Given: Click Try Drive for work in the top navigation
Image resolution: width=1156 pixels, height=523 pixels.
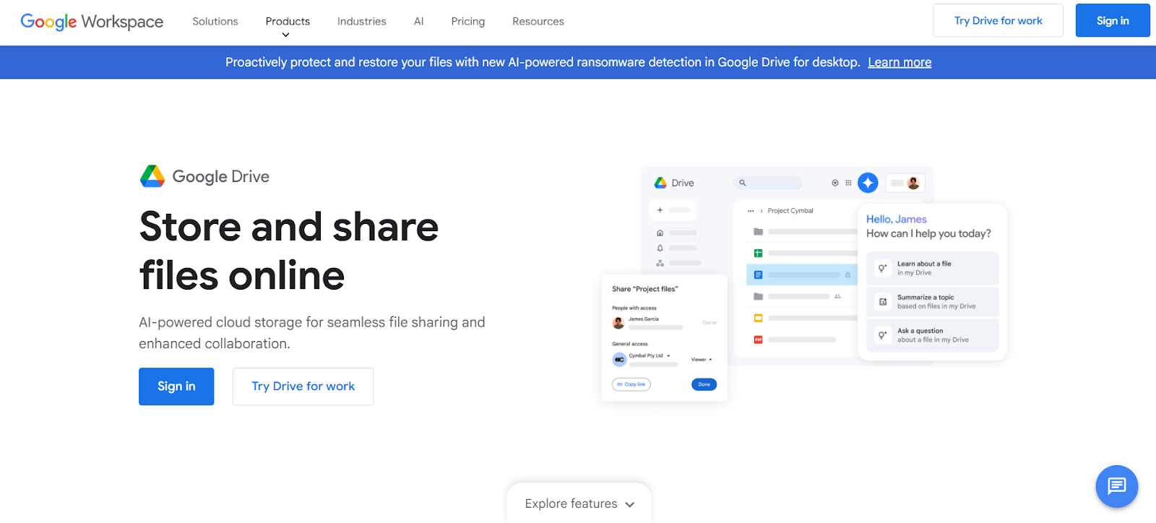Looking at the screenshot, I should pyautogui.click(x=998, y=20).
